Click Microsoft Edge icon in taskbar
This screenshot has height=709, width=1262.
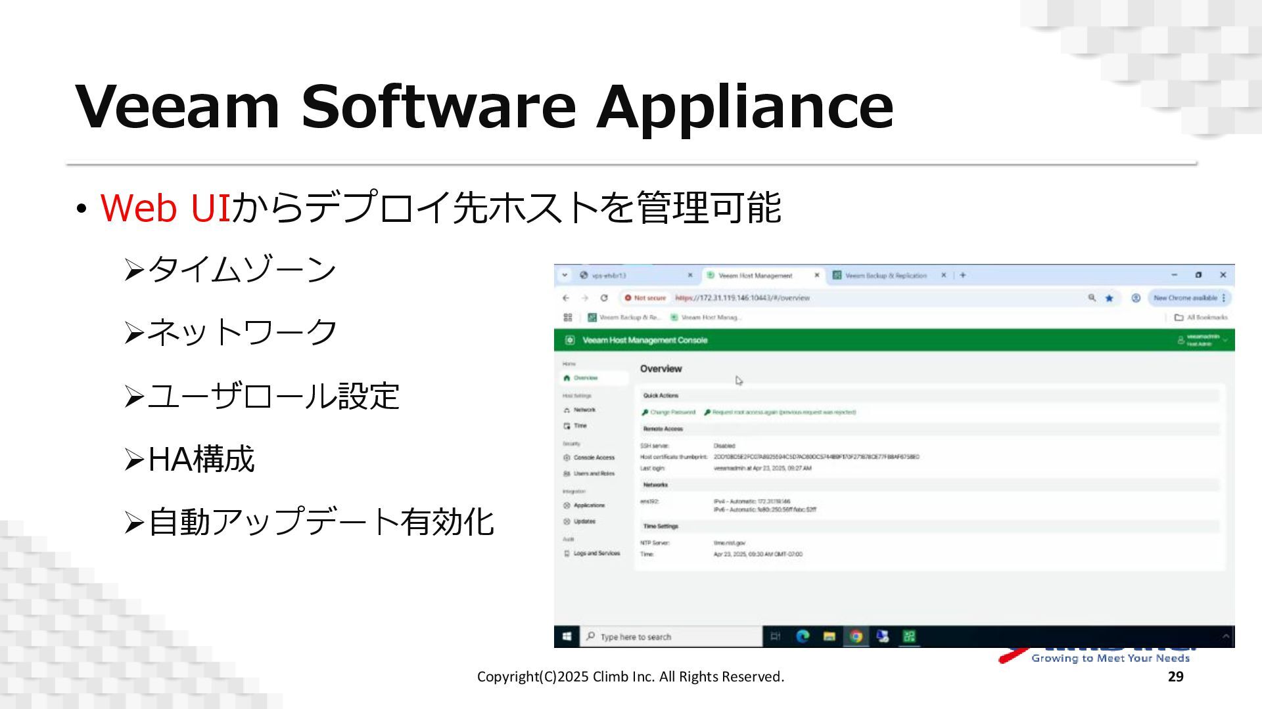click(x=803, y=636)
